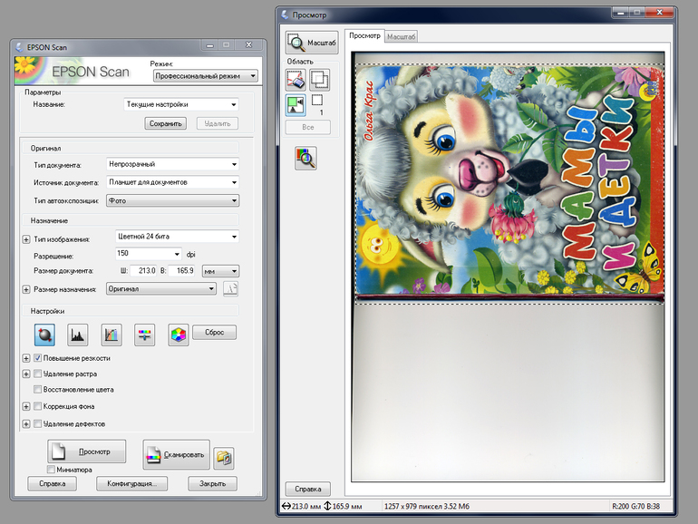698x524 pixels.
Task: Open the Режим mode dropdown
Action: coord(205,77)
